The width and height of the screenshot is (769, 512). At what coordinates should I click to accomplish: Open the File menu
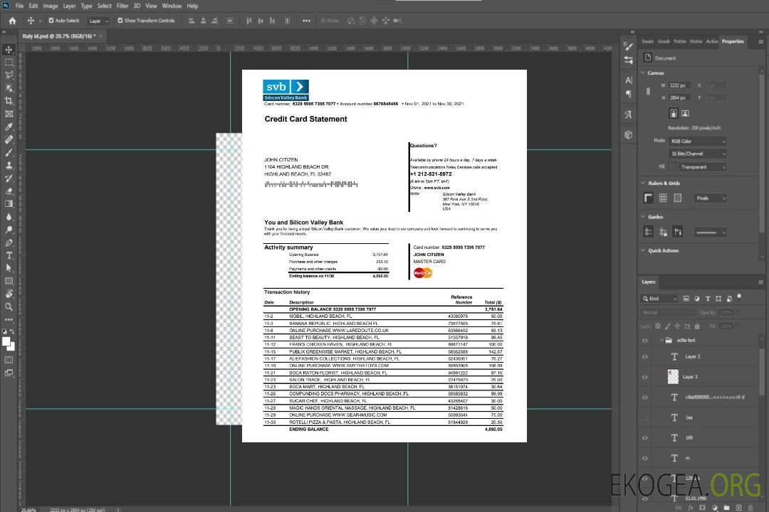[x=20, y=6]
